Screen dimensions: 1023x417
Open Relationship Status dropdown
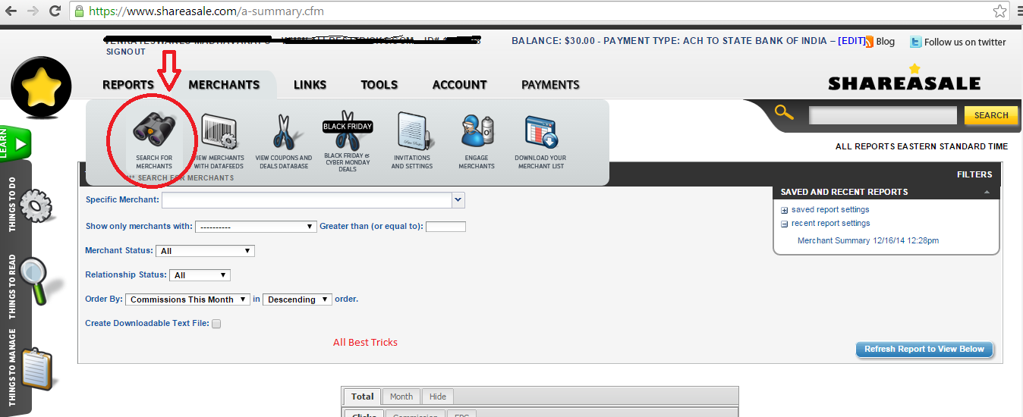(200, 275)
